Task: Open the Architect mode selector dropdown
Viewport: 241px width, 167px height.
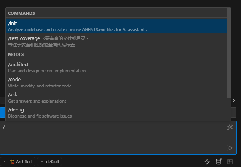Action: tap(18, 162)
